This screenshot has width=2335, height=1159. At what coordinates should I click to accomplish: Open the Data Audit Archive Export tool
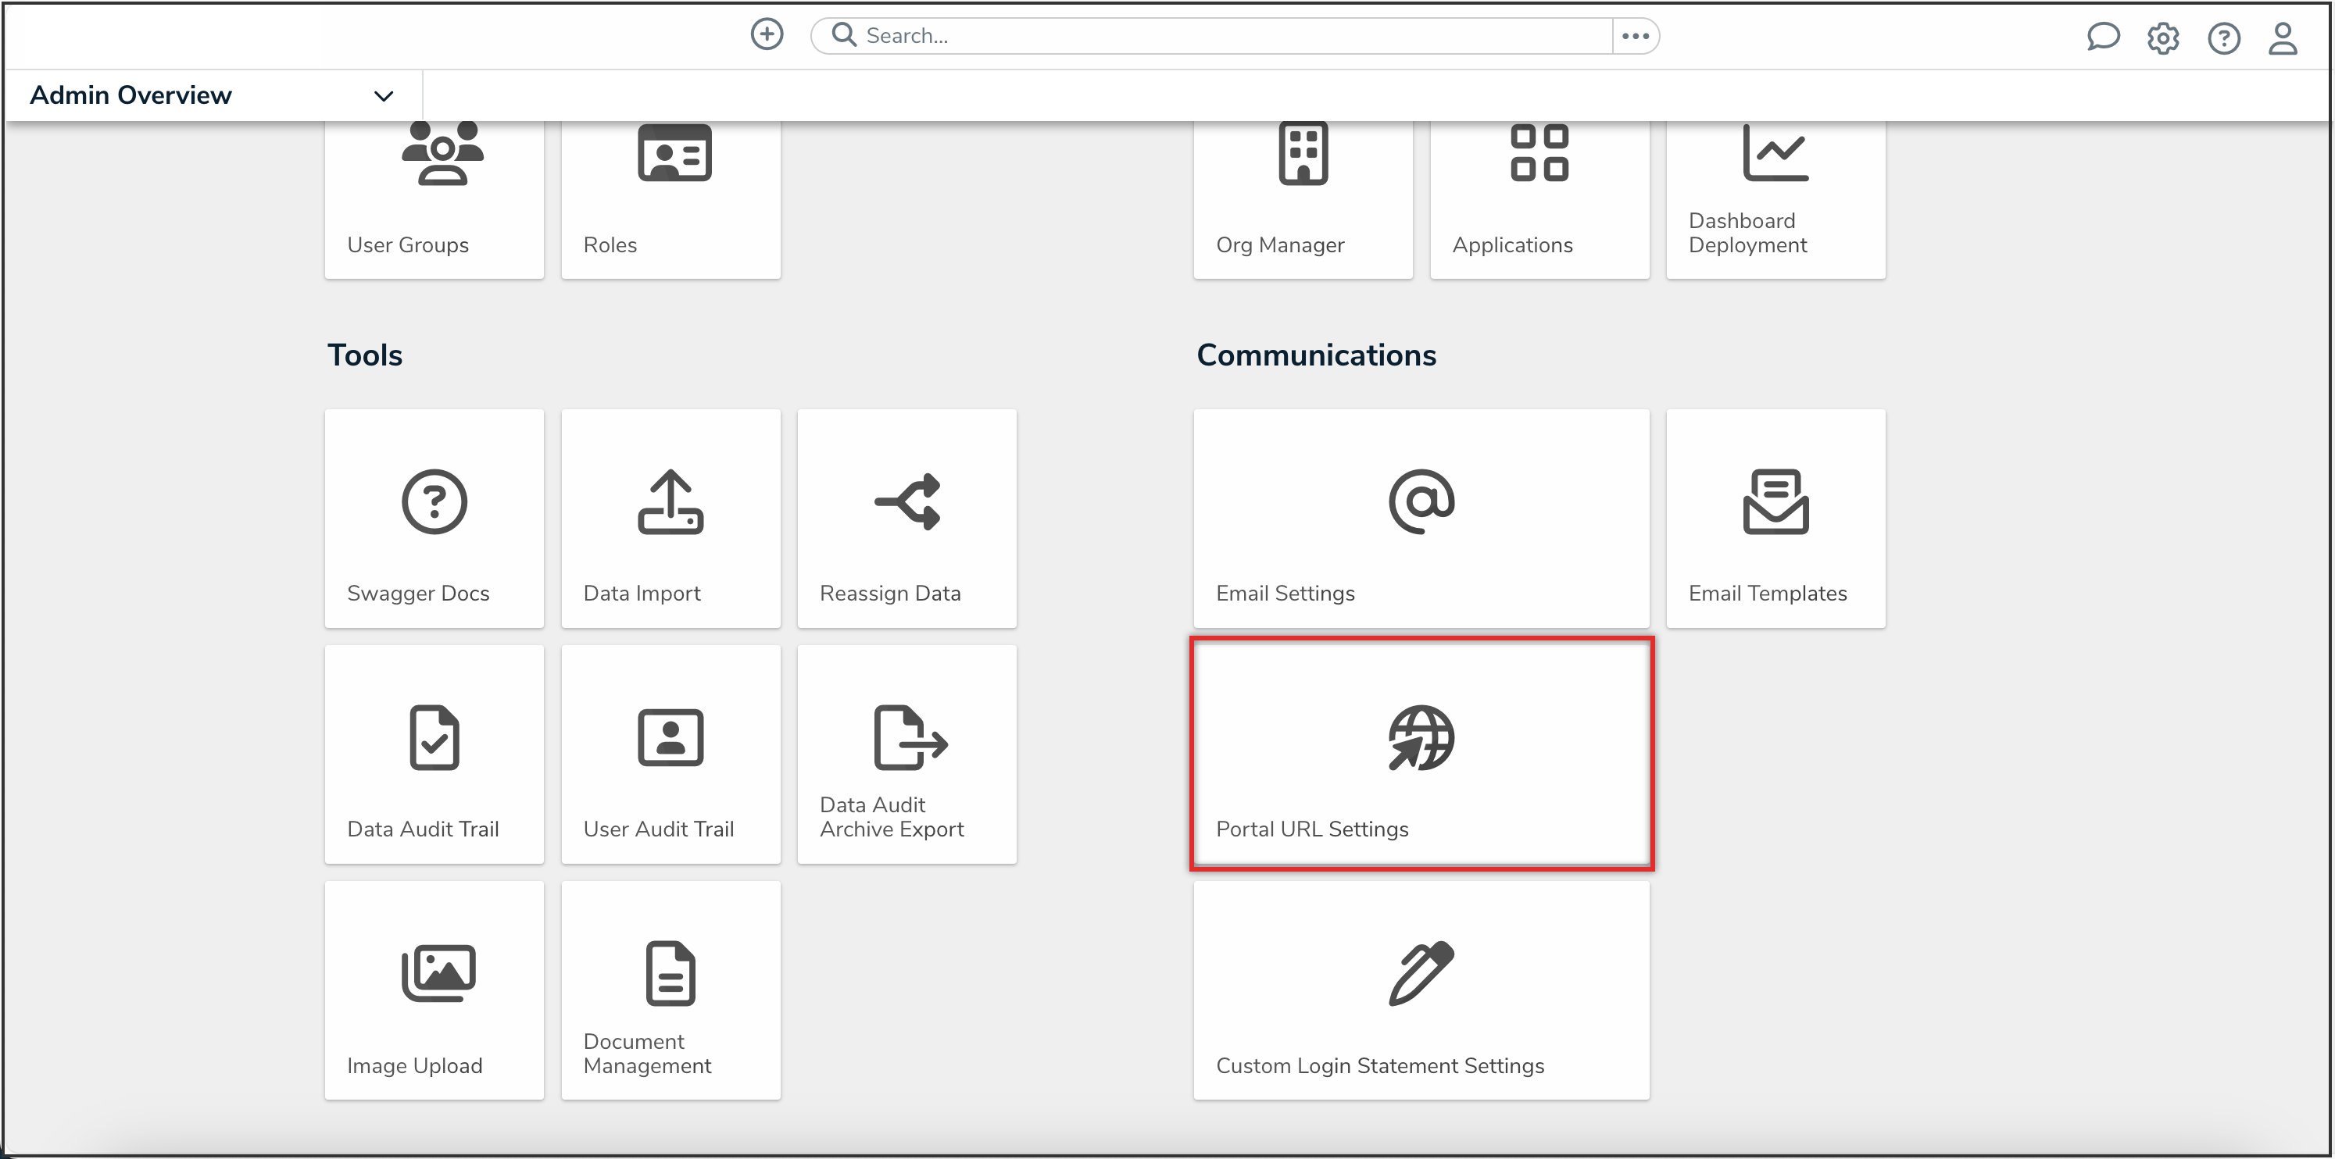click(906, 755)
